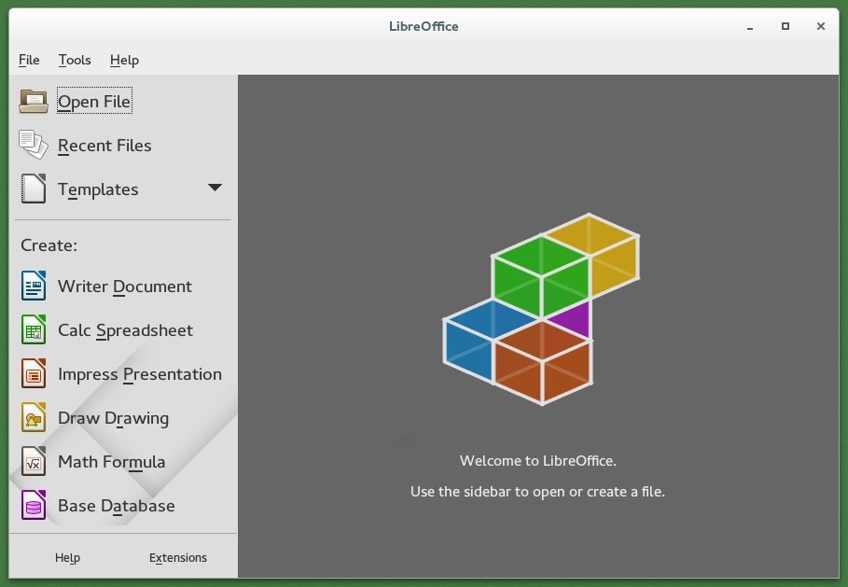
Task: Select the Math Formula icon
Action: 33,461
